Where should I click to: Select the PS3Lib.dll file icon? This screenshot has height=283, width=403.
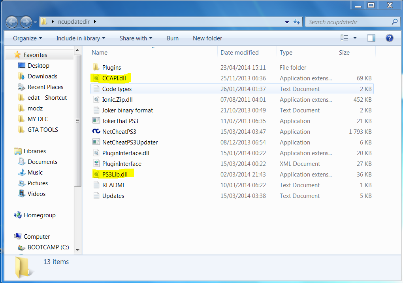(x=96, y=174)
